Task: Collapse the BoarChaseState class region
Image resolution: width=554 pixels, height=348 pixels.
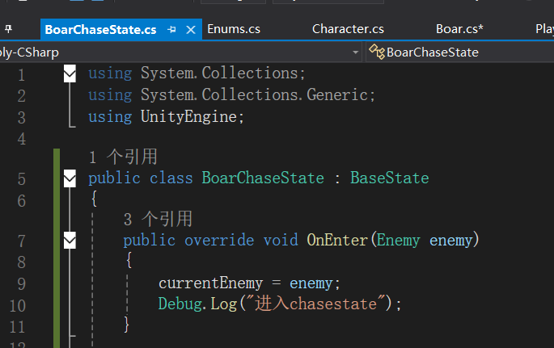Action: pyautogui.click(x=70, y=178)
